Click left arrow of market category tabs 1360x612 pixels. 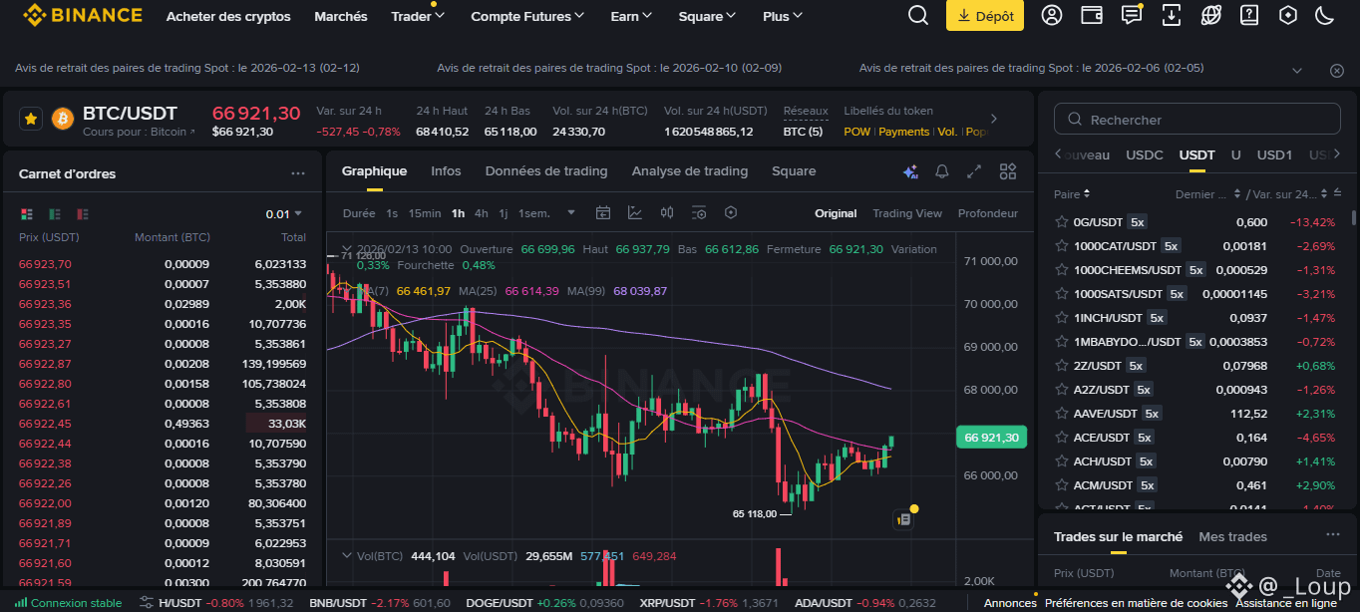point(1058,154)
